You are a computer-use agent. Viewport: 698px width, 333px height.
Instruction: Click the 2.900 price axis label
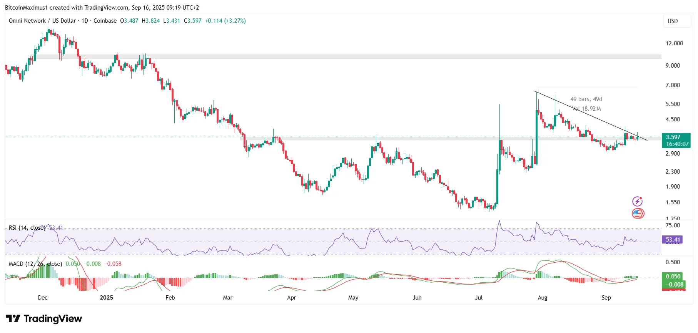[x=673, y=154]
